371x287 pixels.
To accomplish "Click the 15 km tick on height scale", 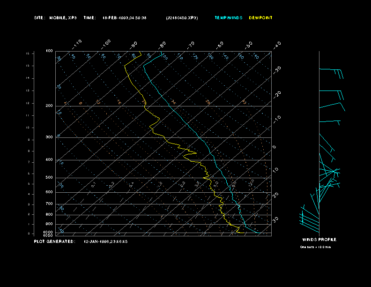I will pos(28,53).
